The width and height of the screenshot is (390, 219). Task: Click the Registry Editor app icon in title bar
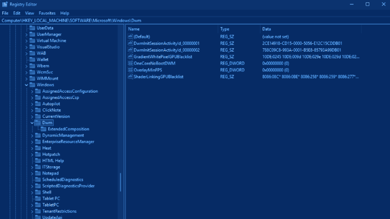(4, 4)
